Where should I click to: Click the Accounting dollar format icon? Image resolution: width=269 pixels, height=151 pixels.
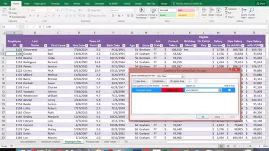tap(113, 16)
